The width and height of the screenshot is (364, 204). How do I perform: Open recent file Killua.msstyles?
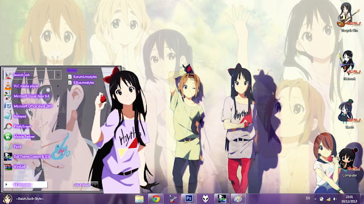pyautogui.click(x=81, y=83)
